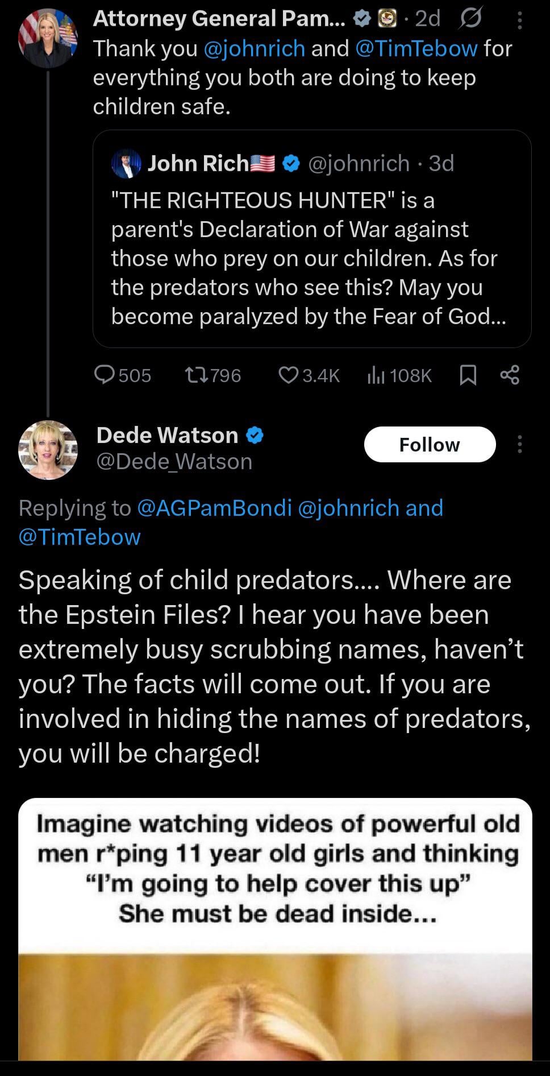Open the attached meme image
This screenshot has width=550, height=1076.
[x=275, y=933]
